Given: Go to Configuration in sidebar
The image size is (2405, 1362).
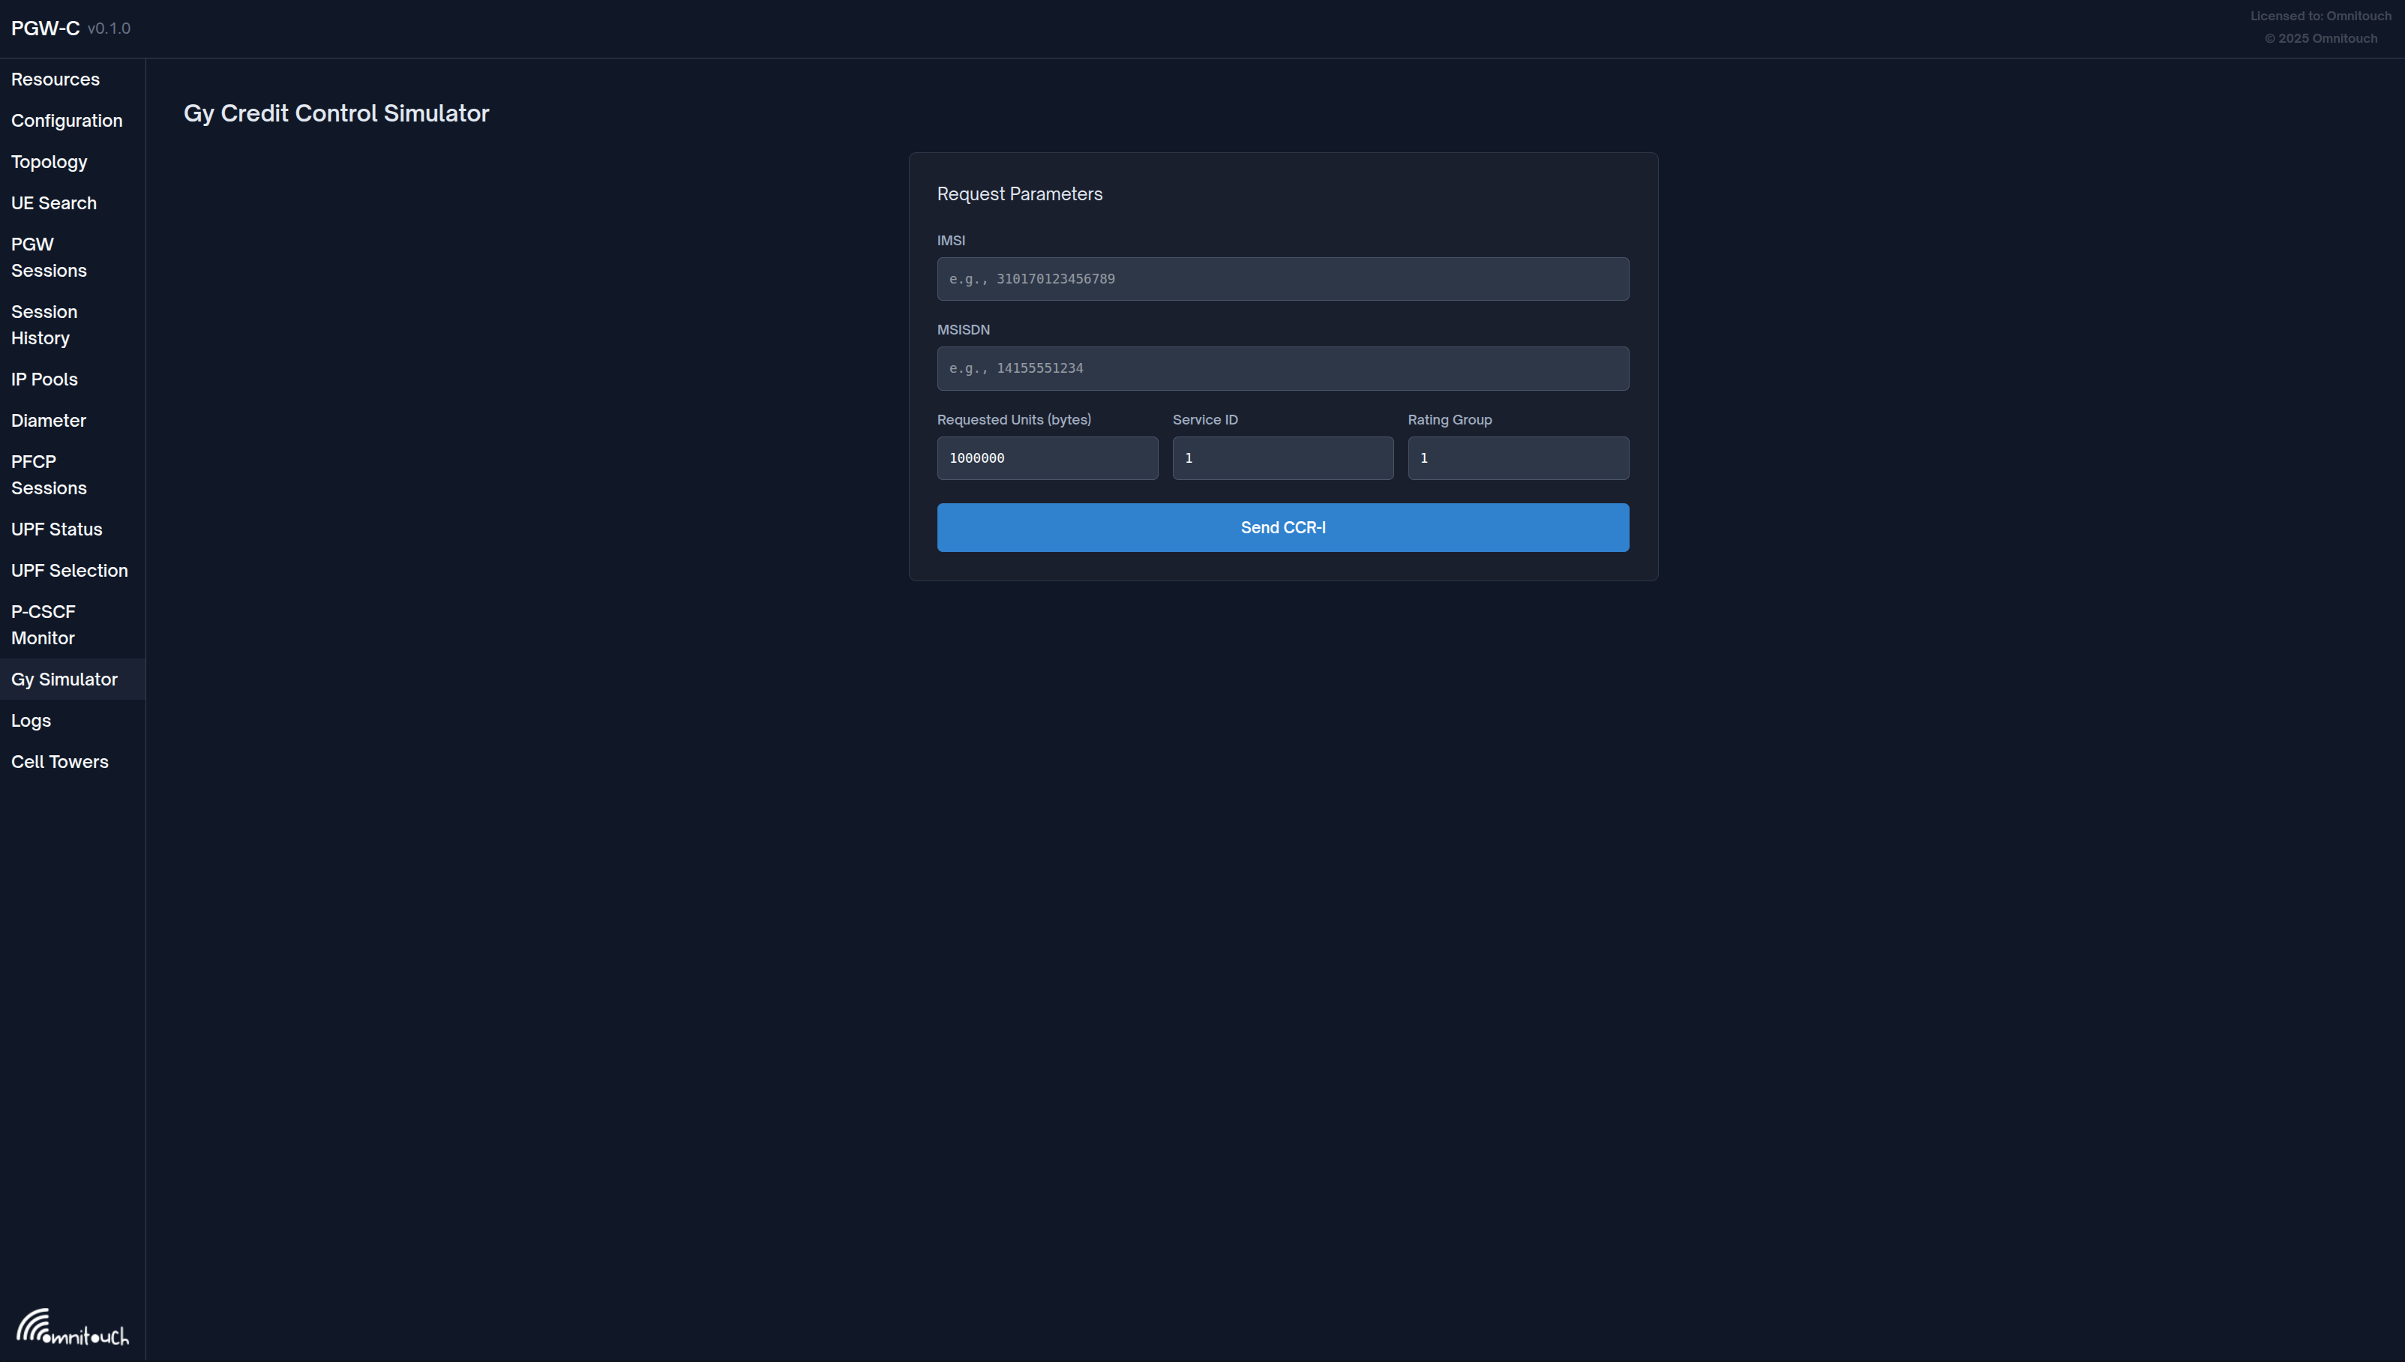Looking at the screenshot, I should [x=67, y=121].
